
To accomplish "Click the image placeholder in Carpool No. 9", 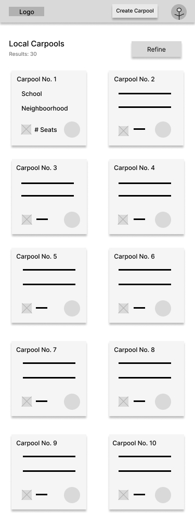I will (27, 495).
